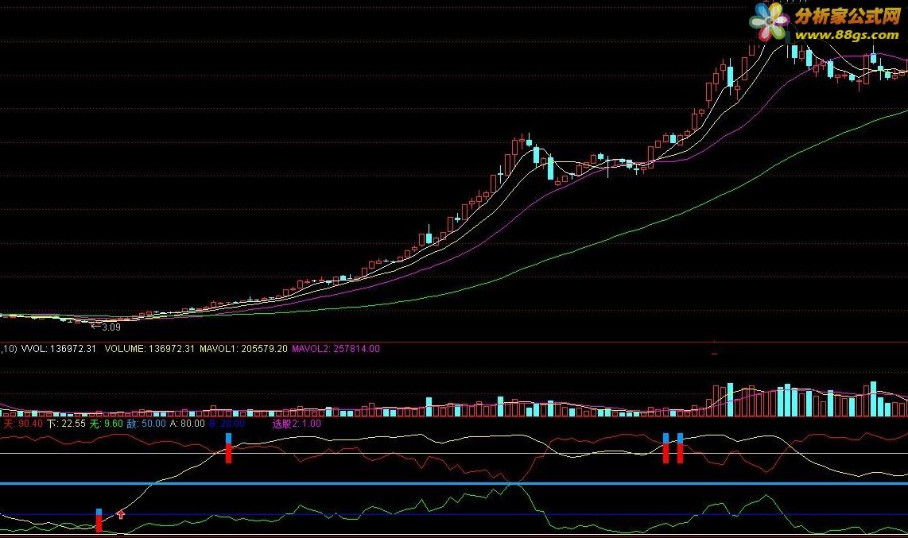908x538 pixels.
Task: Click the red "天: 90.40" indicator value
Action: (x=23, y=424)
